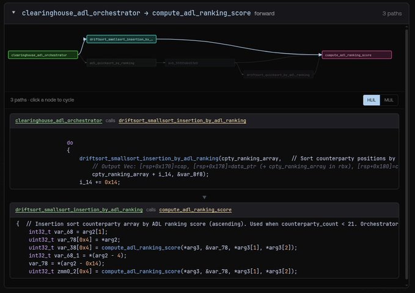Open clearinghouse_adl_orchestrator link in first snippet header
415x293 pixels.
pos(59,121)
